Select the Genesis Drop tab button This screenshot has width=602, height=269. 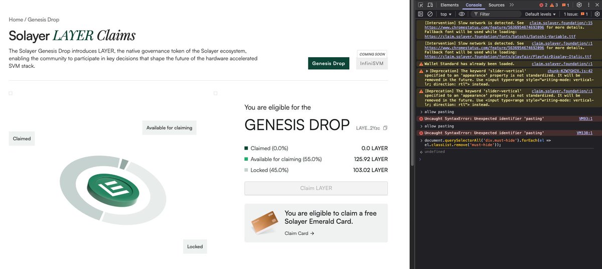coord(329,64)
